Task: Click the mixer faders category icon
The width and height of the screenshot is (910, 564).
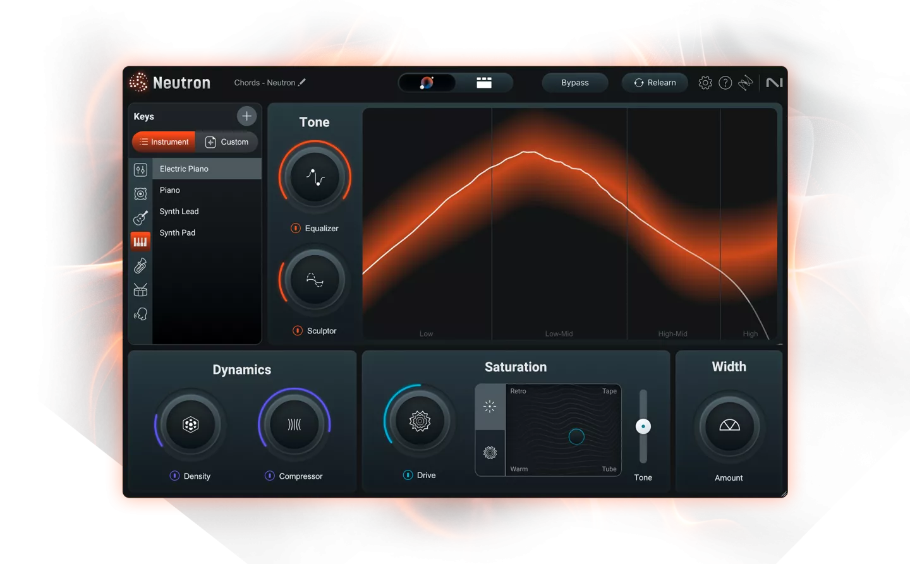Action: [x=140, y=170]
